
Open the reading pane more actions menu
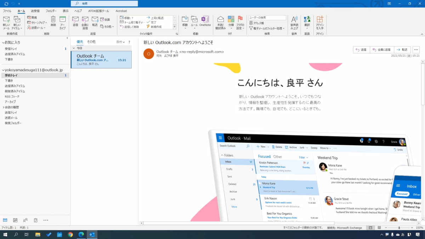(416, 50)
